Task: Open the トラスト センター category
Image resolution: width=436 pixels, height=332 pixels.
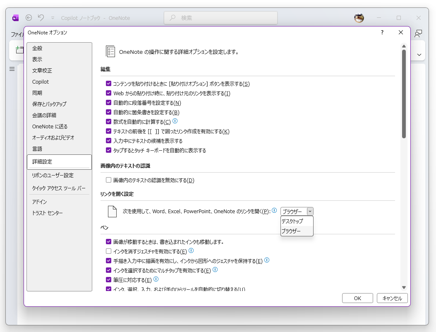Action: 59,213
